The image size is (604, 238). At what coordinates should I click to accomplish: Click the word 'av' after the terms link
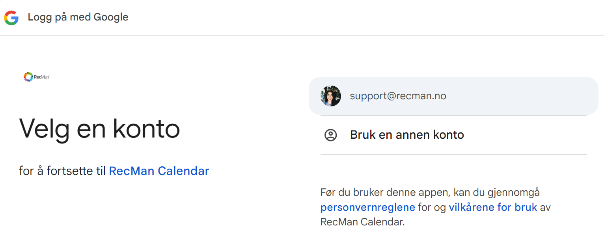point(545,207)
